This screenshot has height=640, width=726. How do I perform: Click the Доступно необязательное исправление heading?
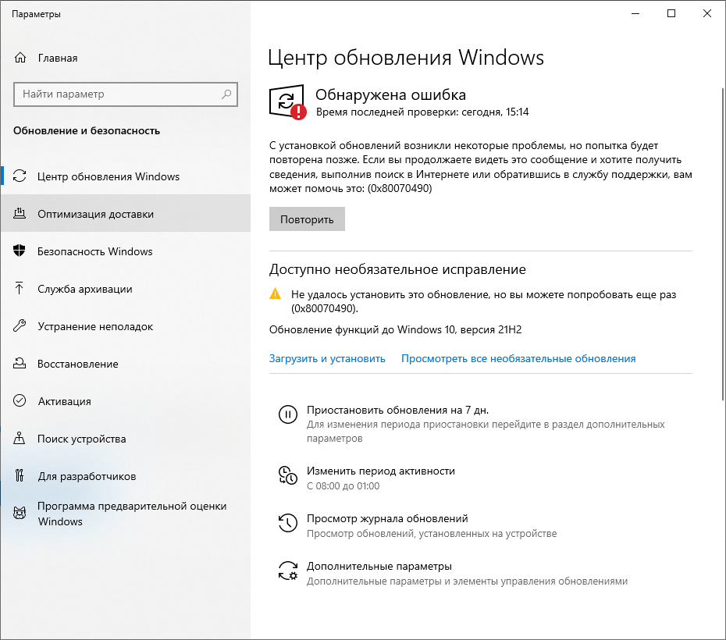tap(397, 269)
